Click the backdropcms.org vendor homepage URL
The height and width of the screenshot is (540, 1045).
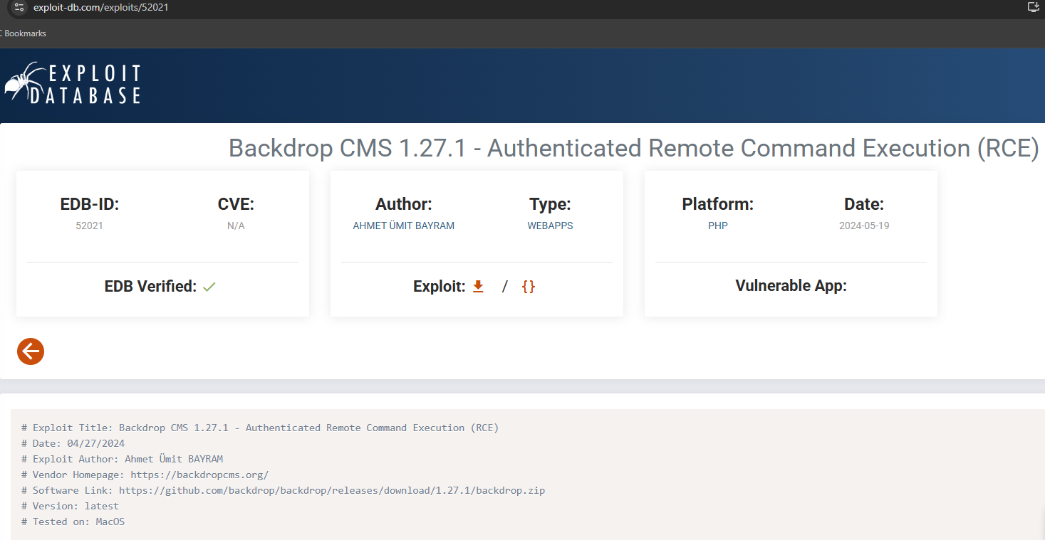click(199, 475)
